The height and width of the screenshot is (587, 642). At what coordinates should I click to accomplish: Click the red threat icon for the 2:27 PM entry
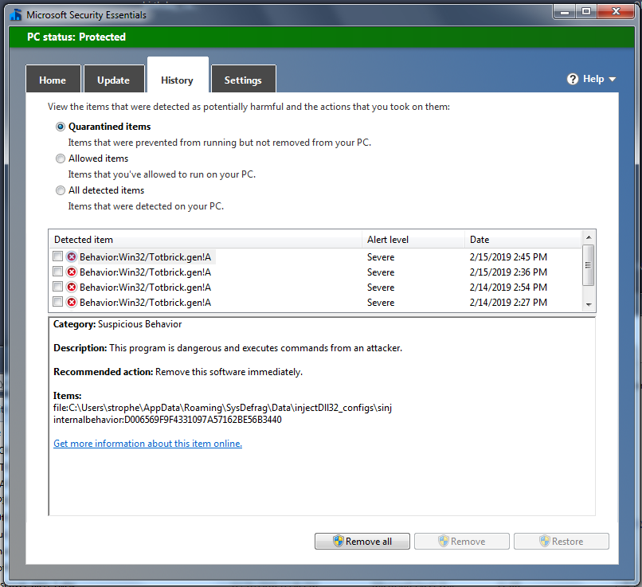72,303
